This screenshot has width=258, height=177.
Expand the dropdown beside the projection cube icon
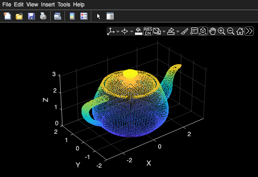coord(164,31)
